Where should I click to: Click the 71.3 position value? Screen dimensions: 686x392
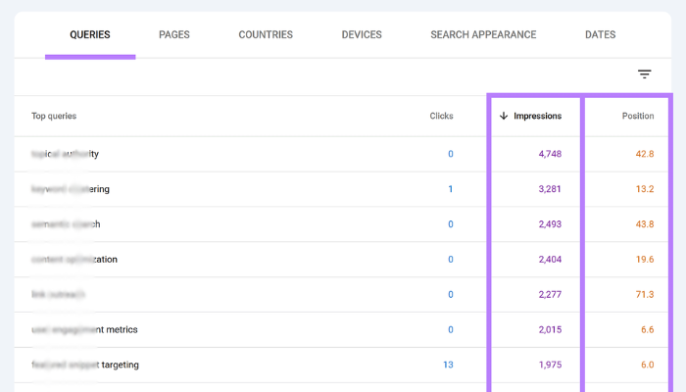645,294
